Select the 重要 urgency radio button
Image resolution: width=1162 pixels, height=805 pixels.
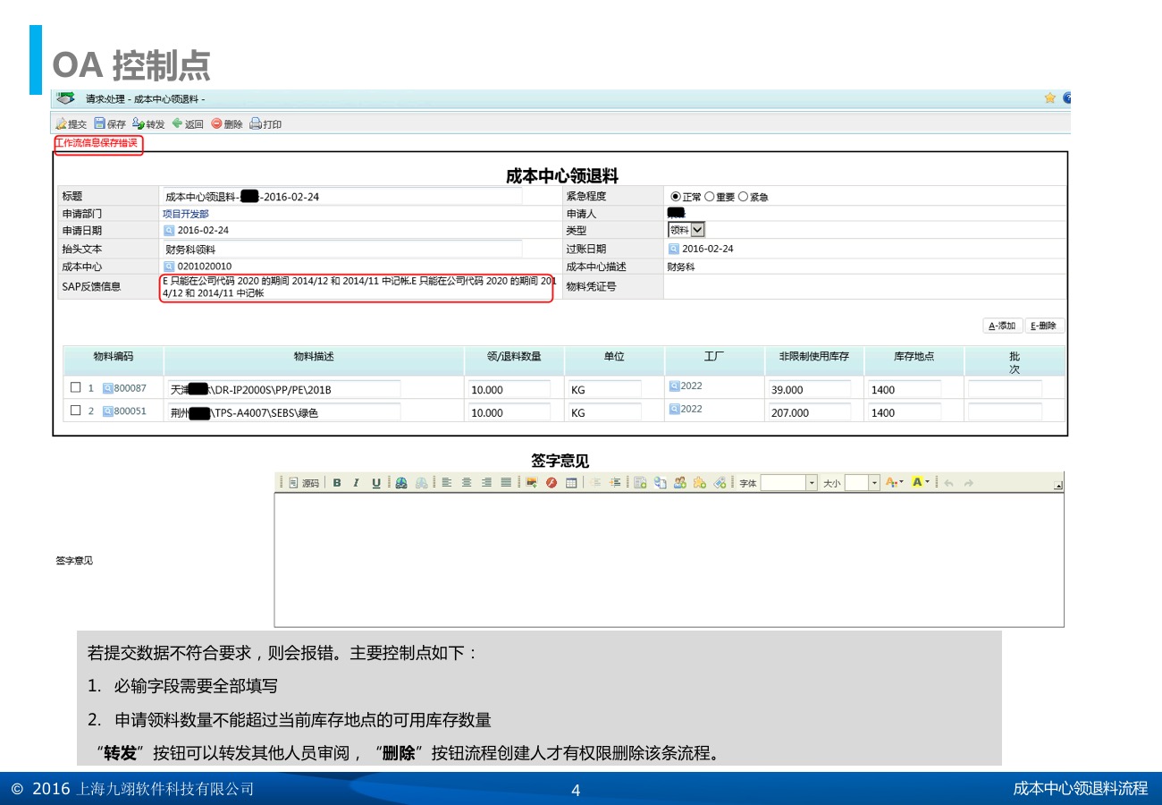(x=710, y=197)
